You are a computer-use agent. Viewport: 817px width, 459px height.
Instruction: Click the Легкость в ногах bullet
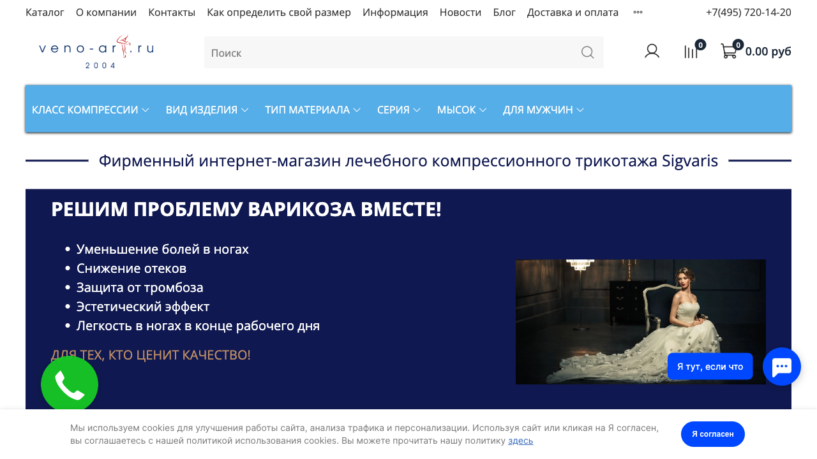[x=198, y=326]
